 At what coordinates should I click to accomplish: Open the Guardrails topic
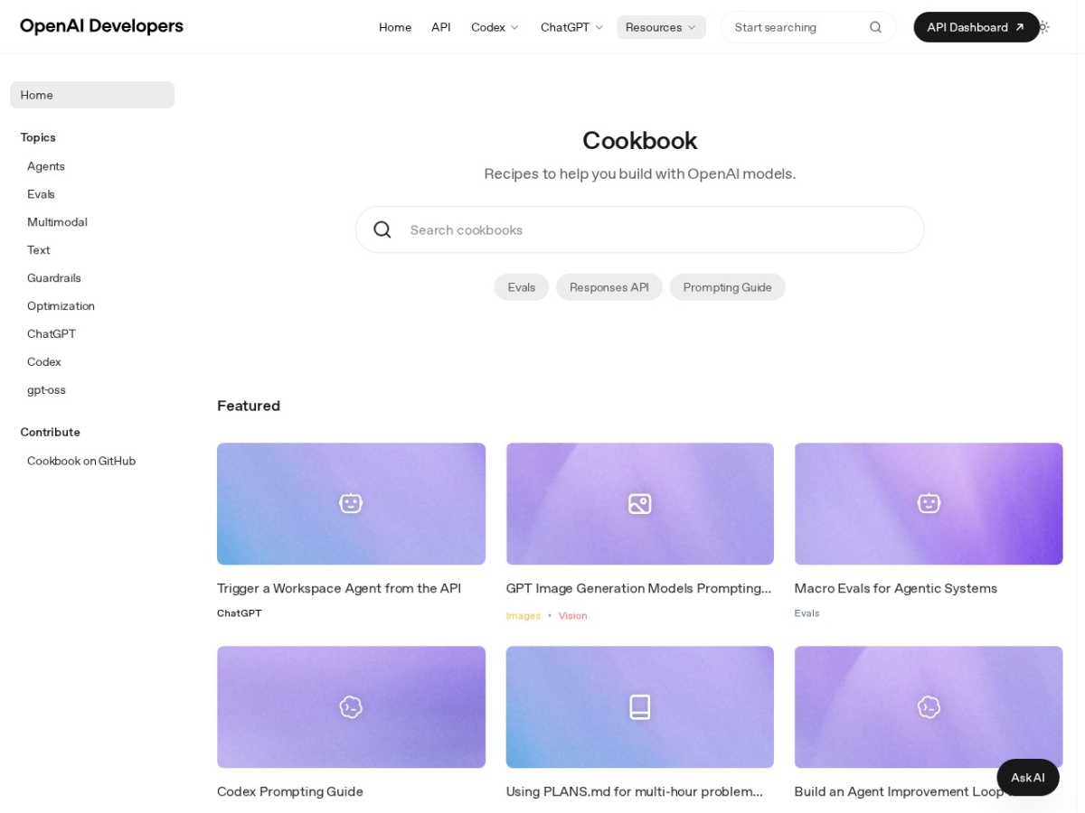[x=54, y=278]
